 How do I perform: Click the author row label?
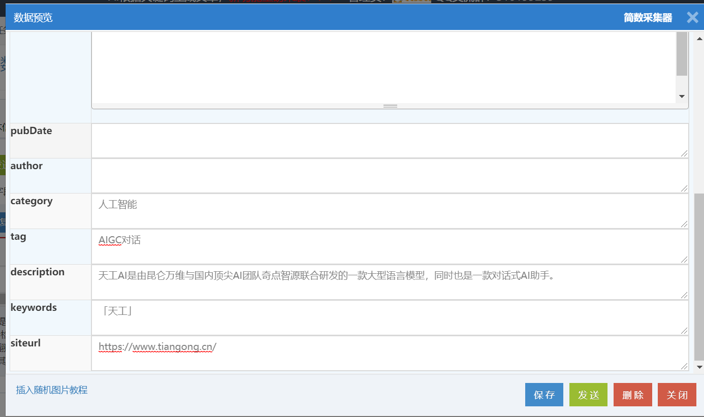[26, 166]
